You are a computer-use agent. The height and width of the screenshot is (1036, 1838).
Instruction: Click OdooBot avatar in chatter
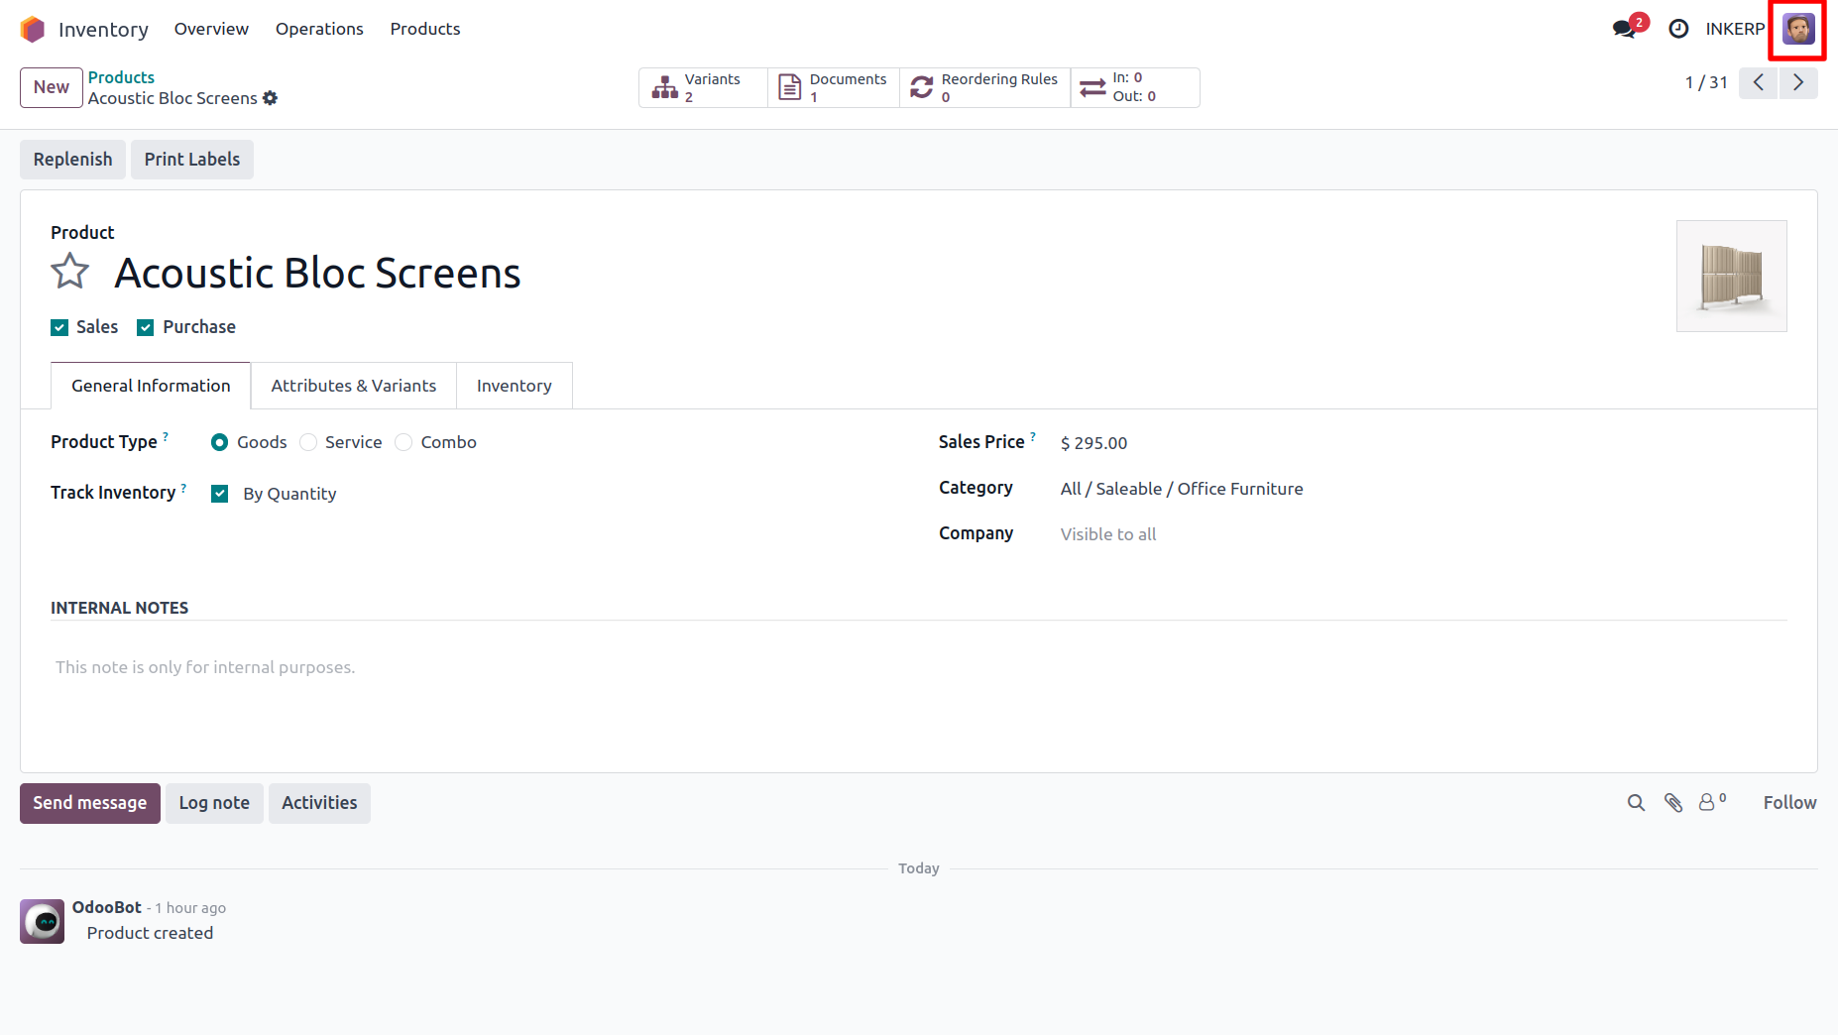tap(43, 921)
